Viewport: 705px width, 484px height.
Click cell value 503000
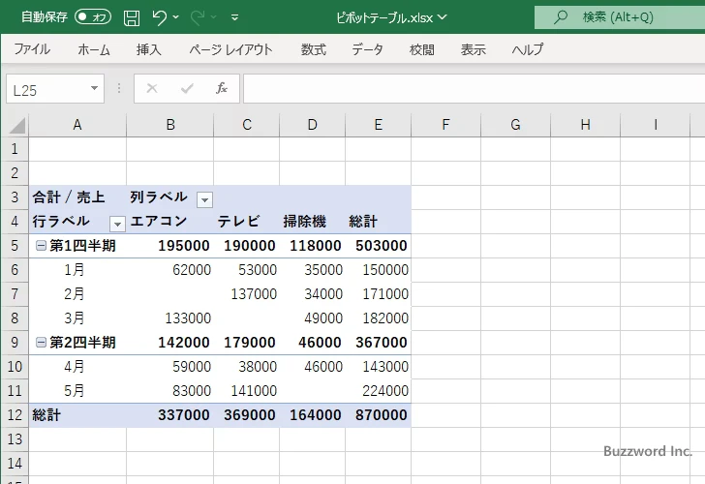click(x=382, y=246)
